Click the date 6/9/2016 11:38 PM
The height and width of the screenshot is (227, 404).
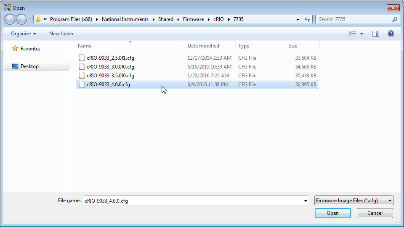tap(207, 84)
